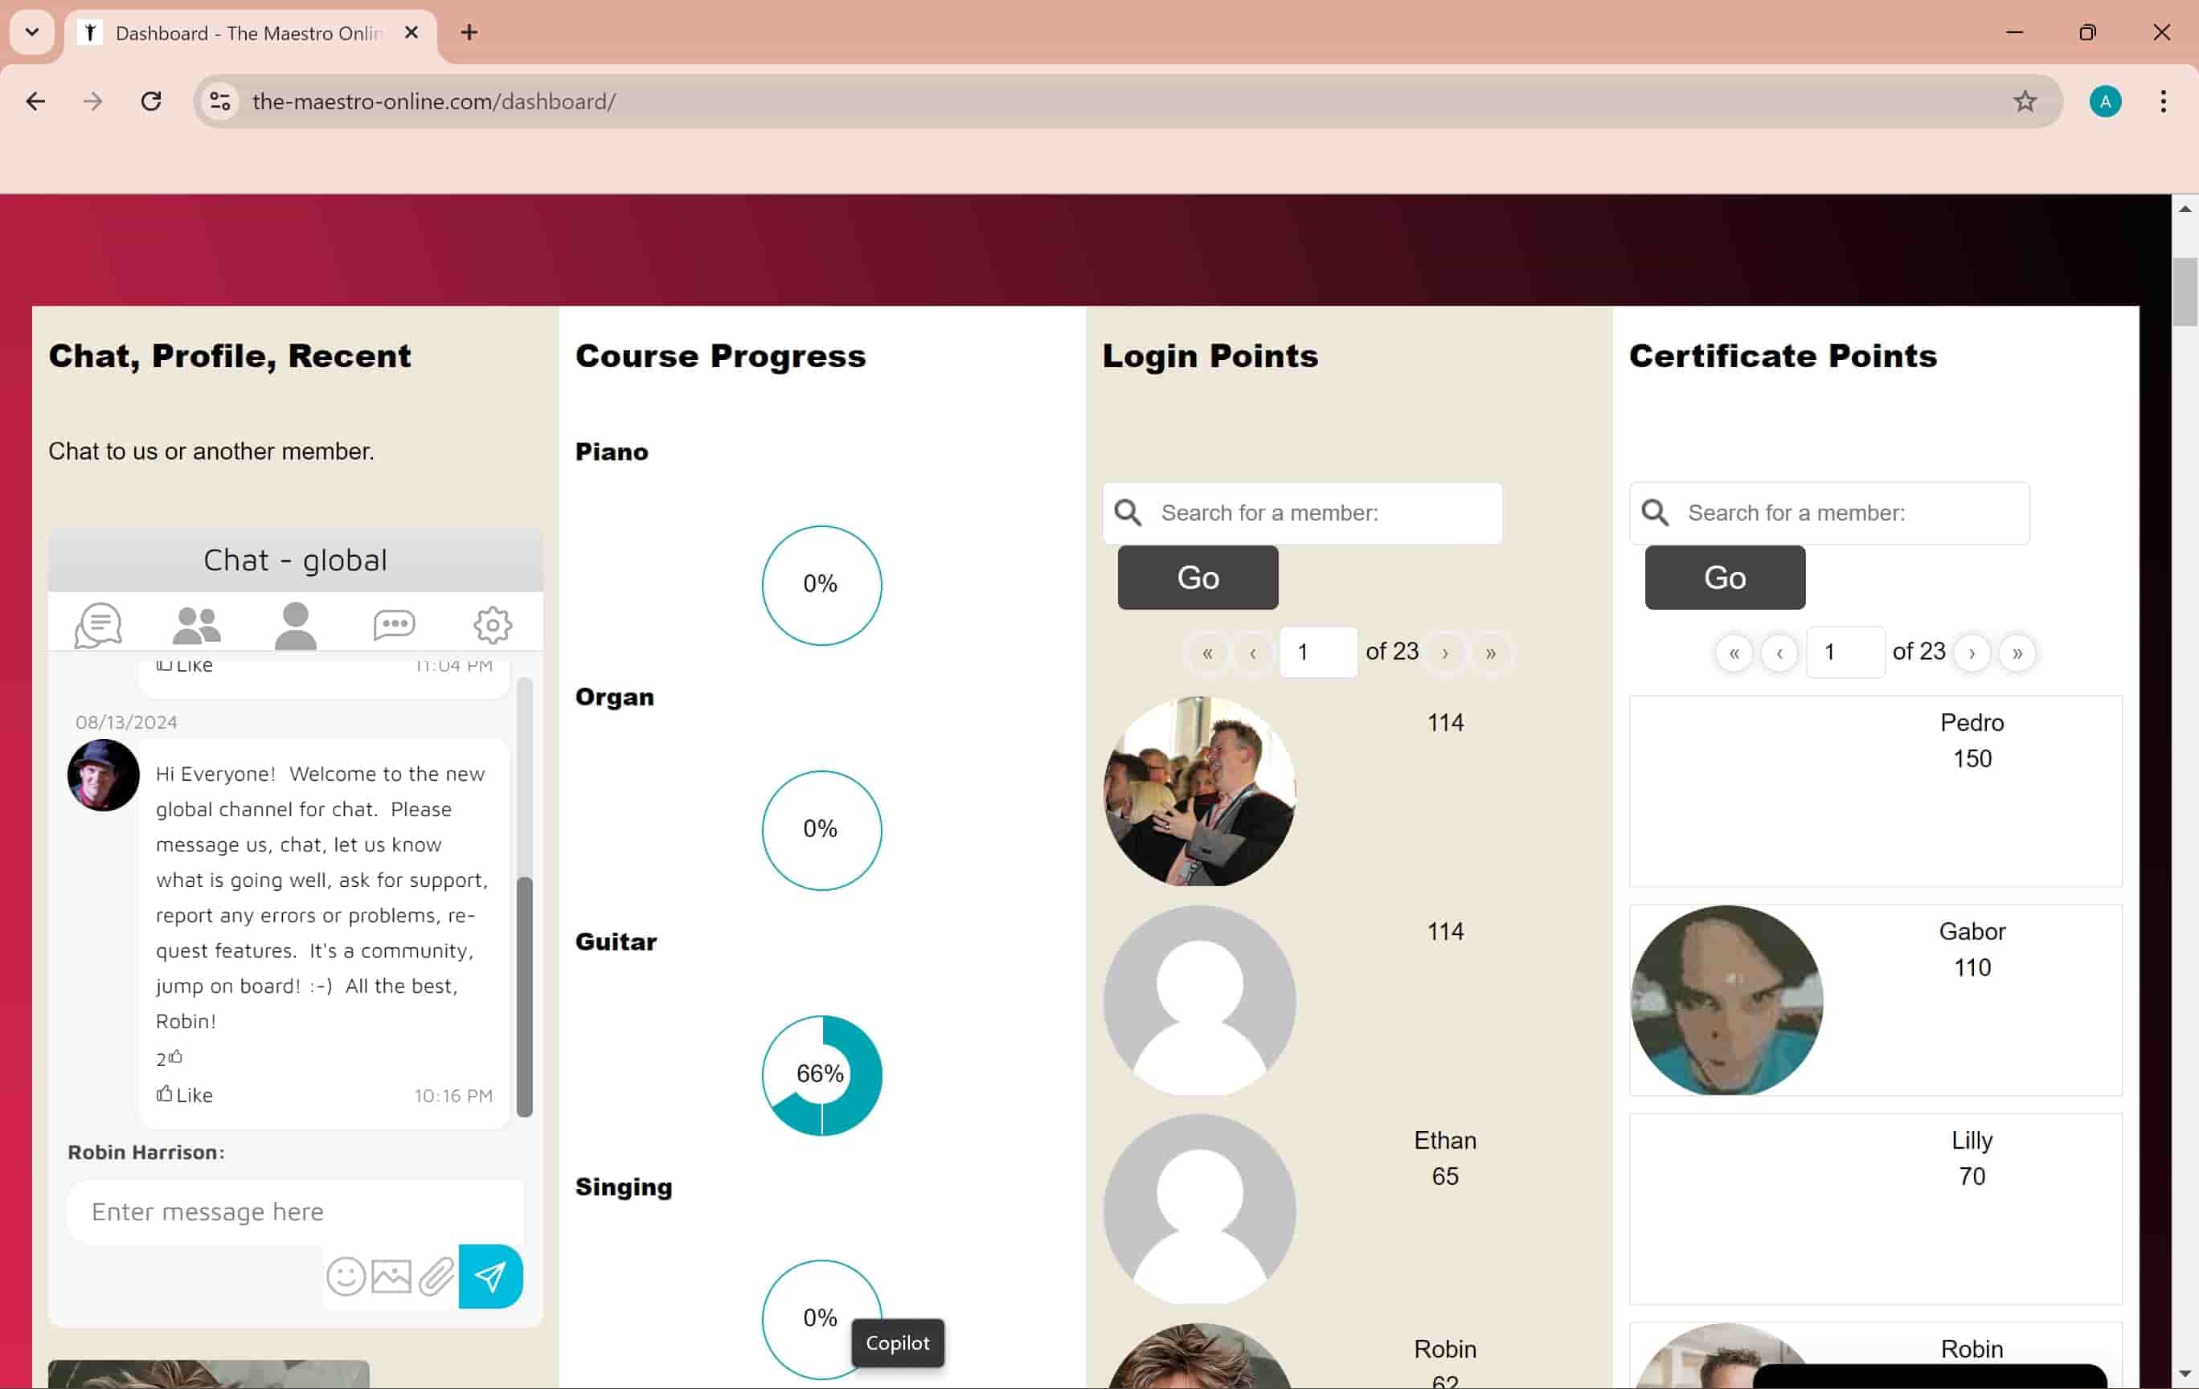Open the Chrome profile avatar A

(2105, 101)
